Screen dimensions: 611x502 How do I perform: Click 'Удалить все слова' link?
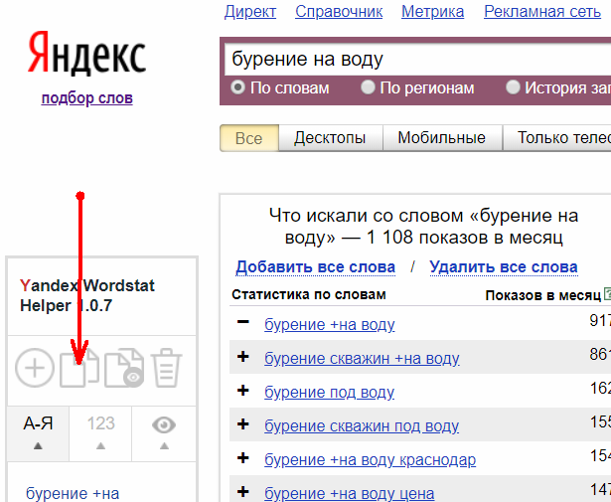(504, 267)
